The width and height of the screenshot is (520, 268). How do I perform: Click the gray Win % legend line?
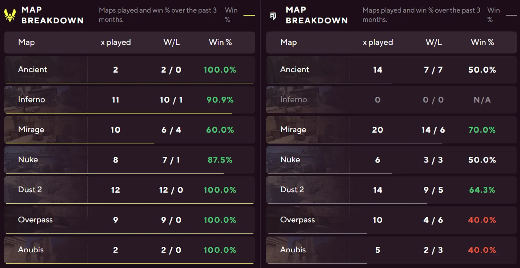[x=511, y=15]
